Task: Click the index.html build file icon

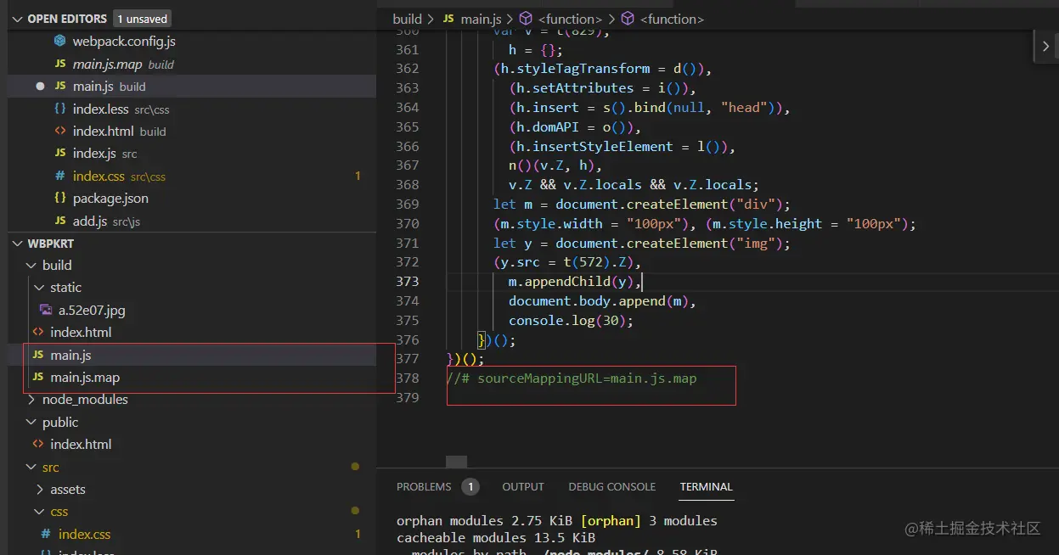Action: pyautogui.click(x=59, y=131)
